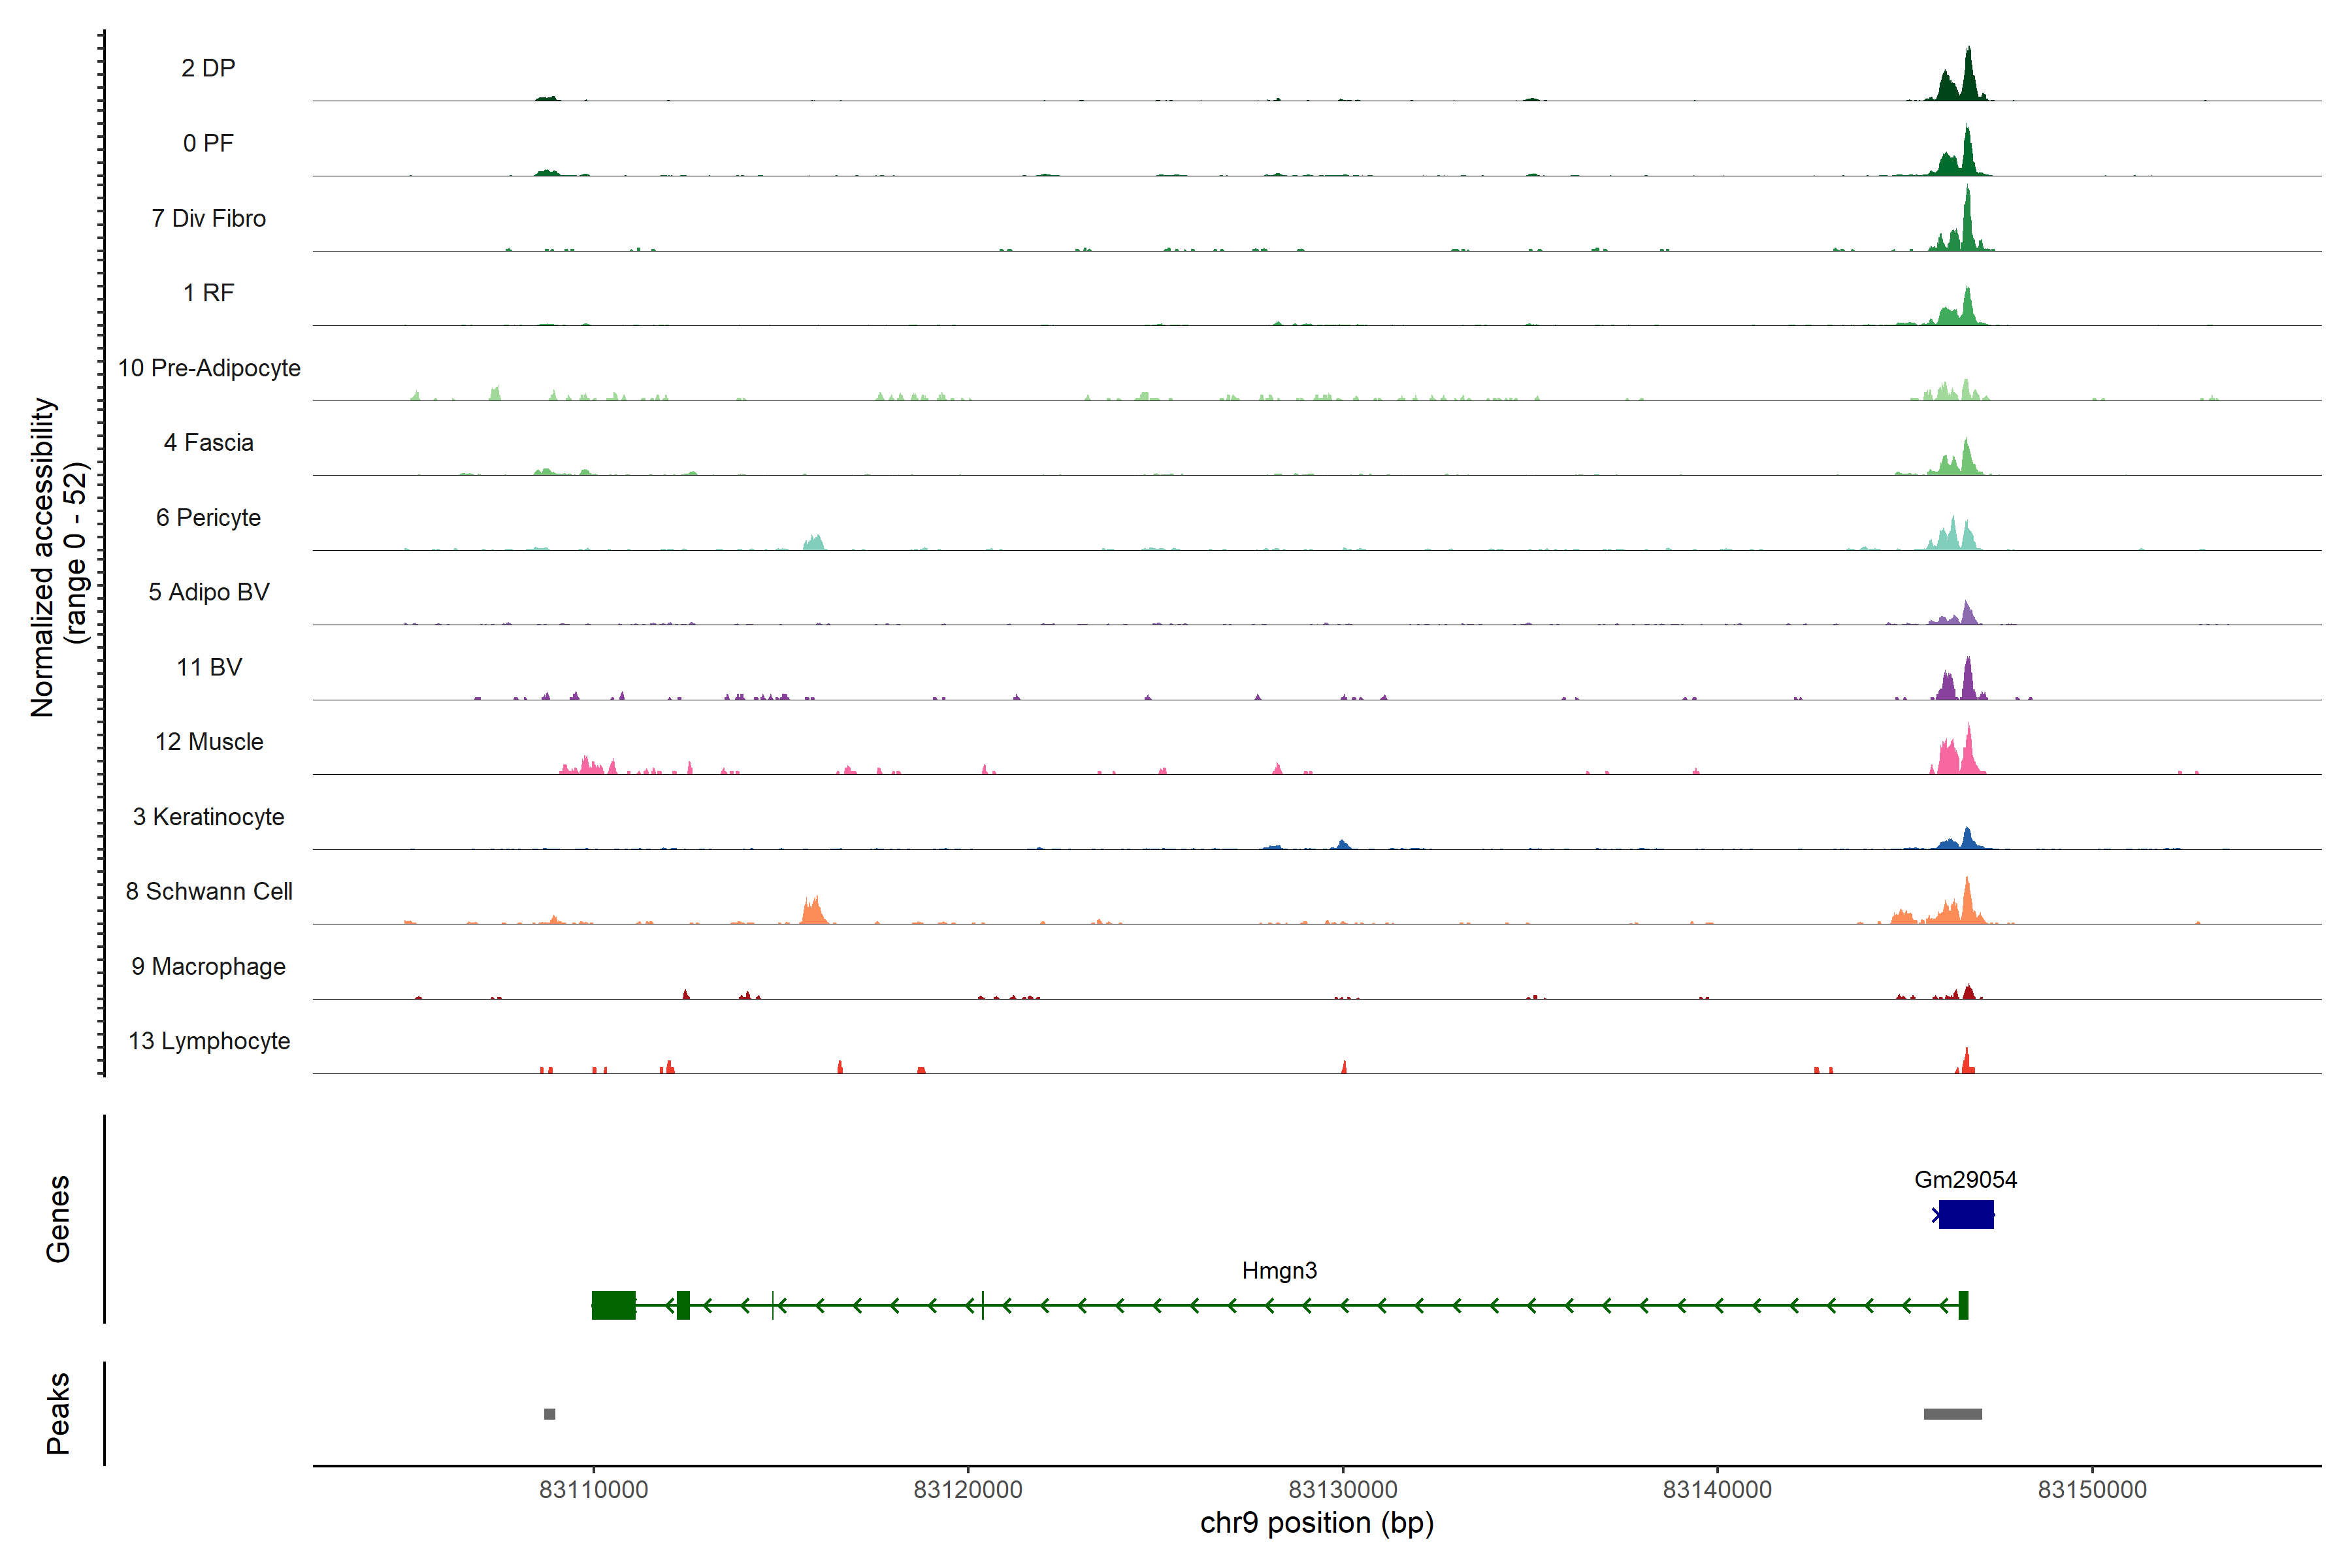Click the Peaks panel label
Image resolution: width=2352 pixels, height=1568 pixels.
[58, 1413]
